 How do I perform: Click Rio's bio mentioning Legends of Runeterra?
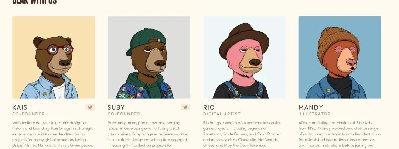tap(242, 134)
